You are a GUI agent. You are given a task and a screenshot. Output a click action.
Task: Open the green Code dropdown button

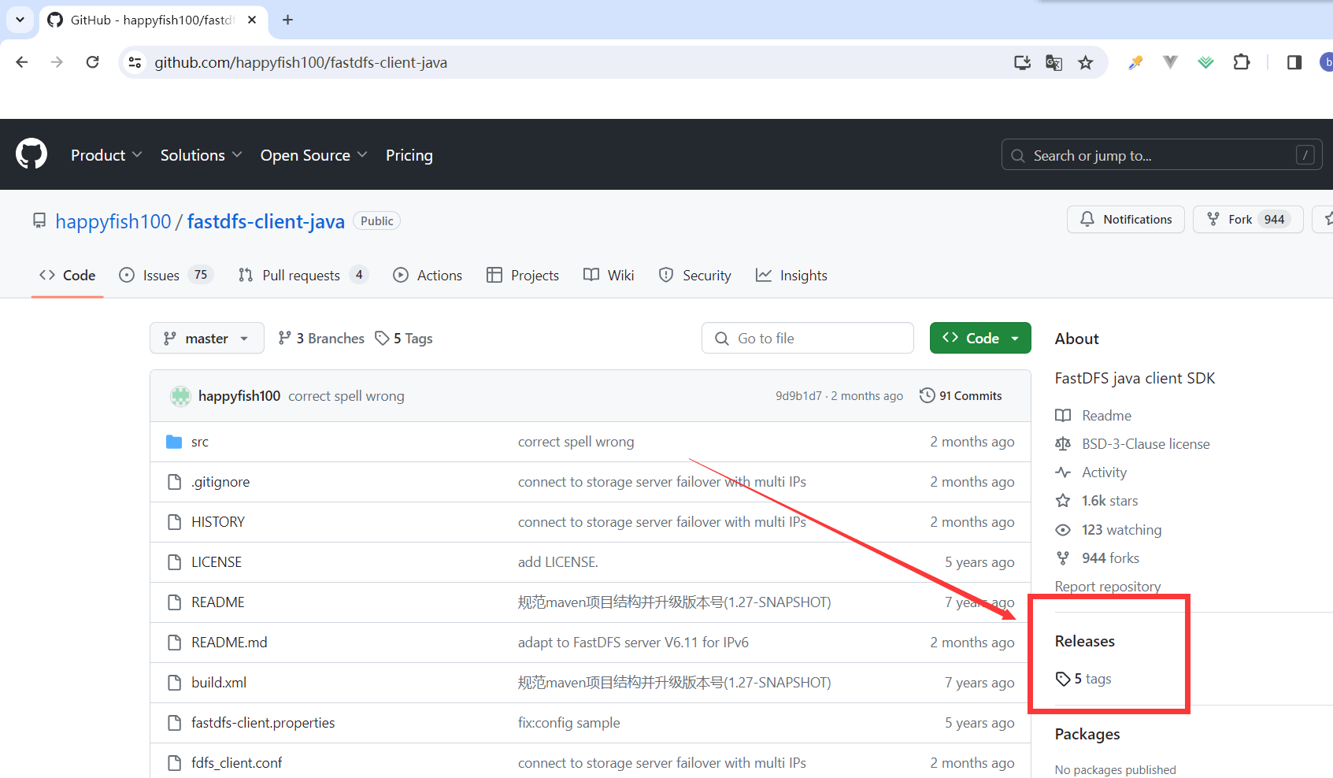coord(979,339)
